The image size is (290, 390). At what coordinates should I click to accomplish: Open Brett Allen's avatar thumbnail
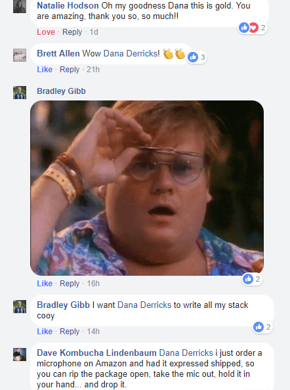[x=20, y=55]
